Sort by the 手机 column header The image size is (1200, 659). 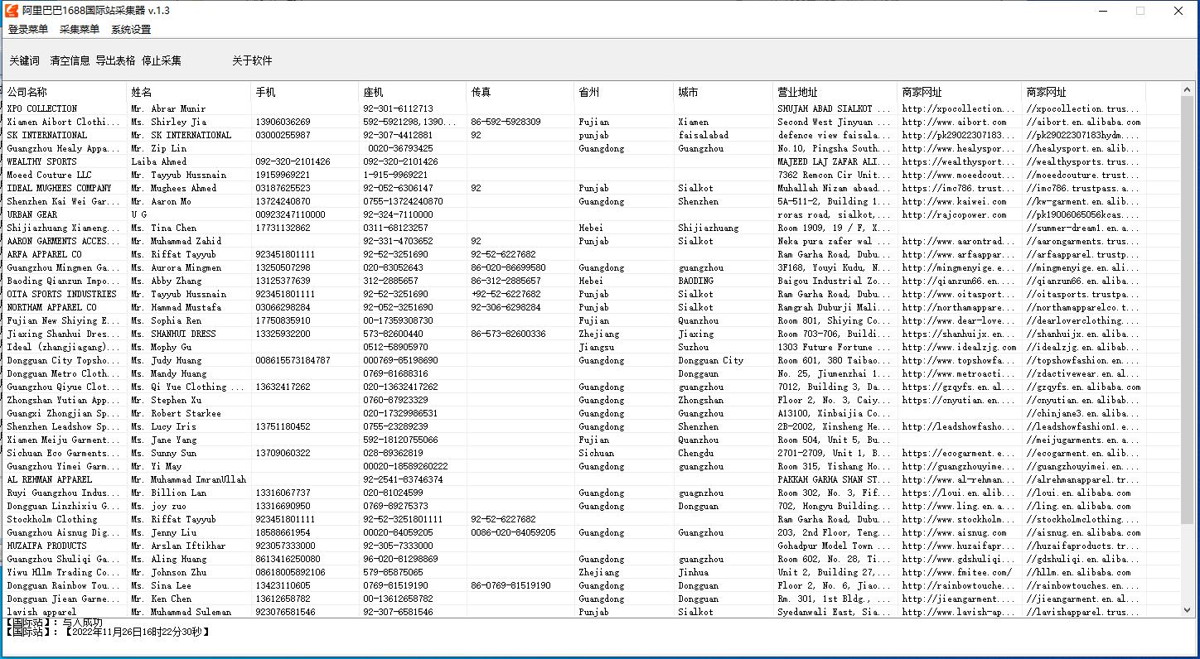[x=305, y=92]
